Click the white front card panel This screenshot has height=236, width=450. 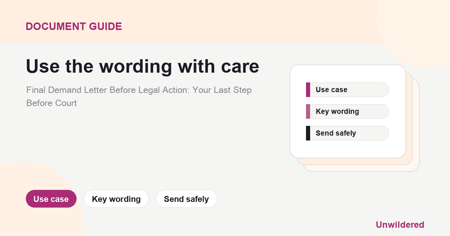pyautogui.click(x=348, y=111)
